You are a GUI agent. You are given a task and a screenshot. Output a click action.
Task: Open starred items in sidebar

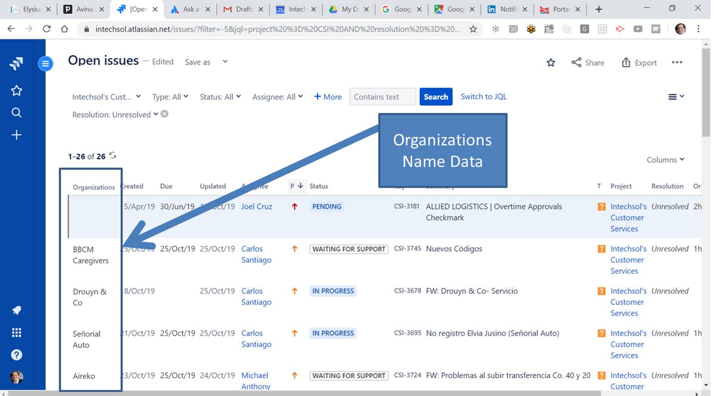[16, 91]
